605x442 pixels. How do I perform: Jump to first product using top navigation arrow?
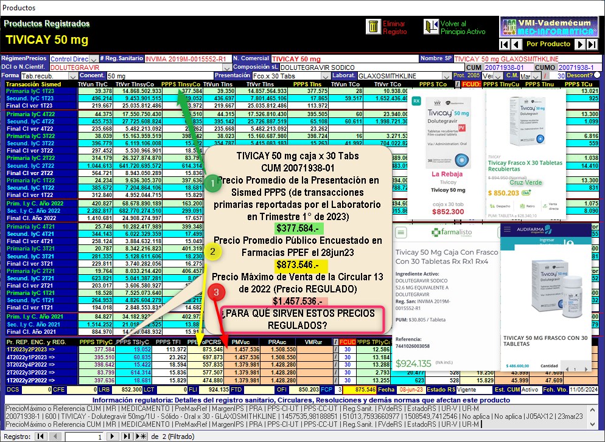click(504, 44)
